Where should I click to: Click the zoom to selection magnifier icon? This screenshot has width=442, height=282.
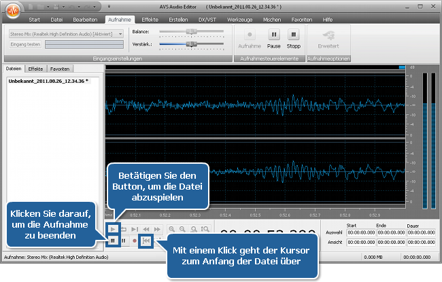(x=194, y=229)
